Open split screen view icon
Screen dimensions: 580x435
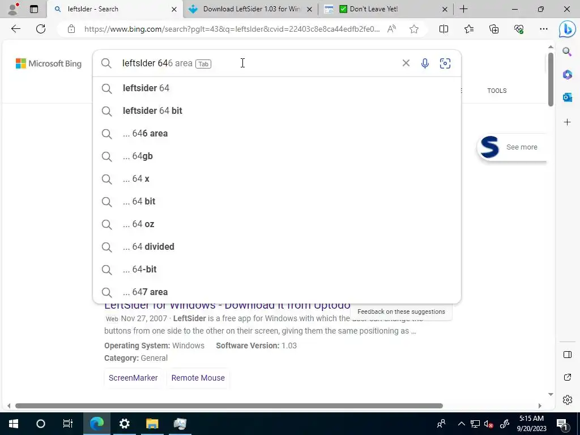443,29
